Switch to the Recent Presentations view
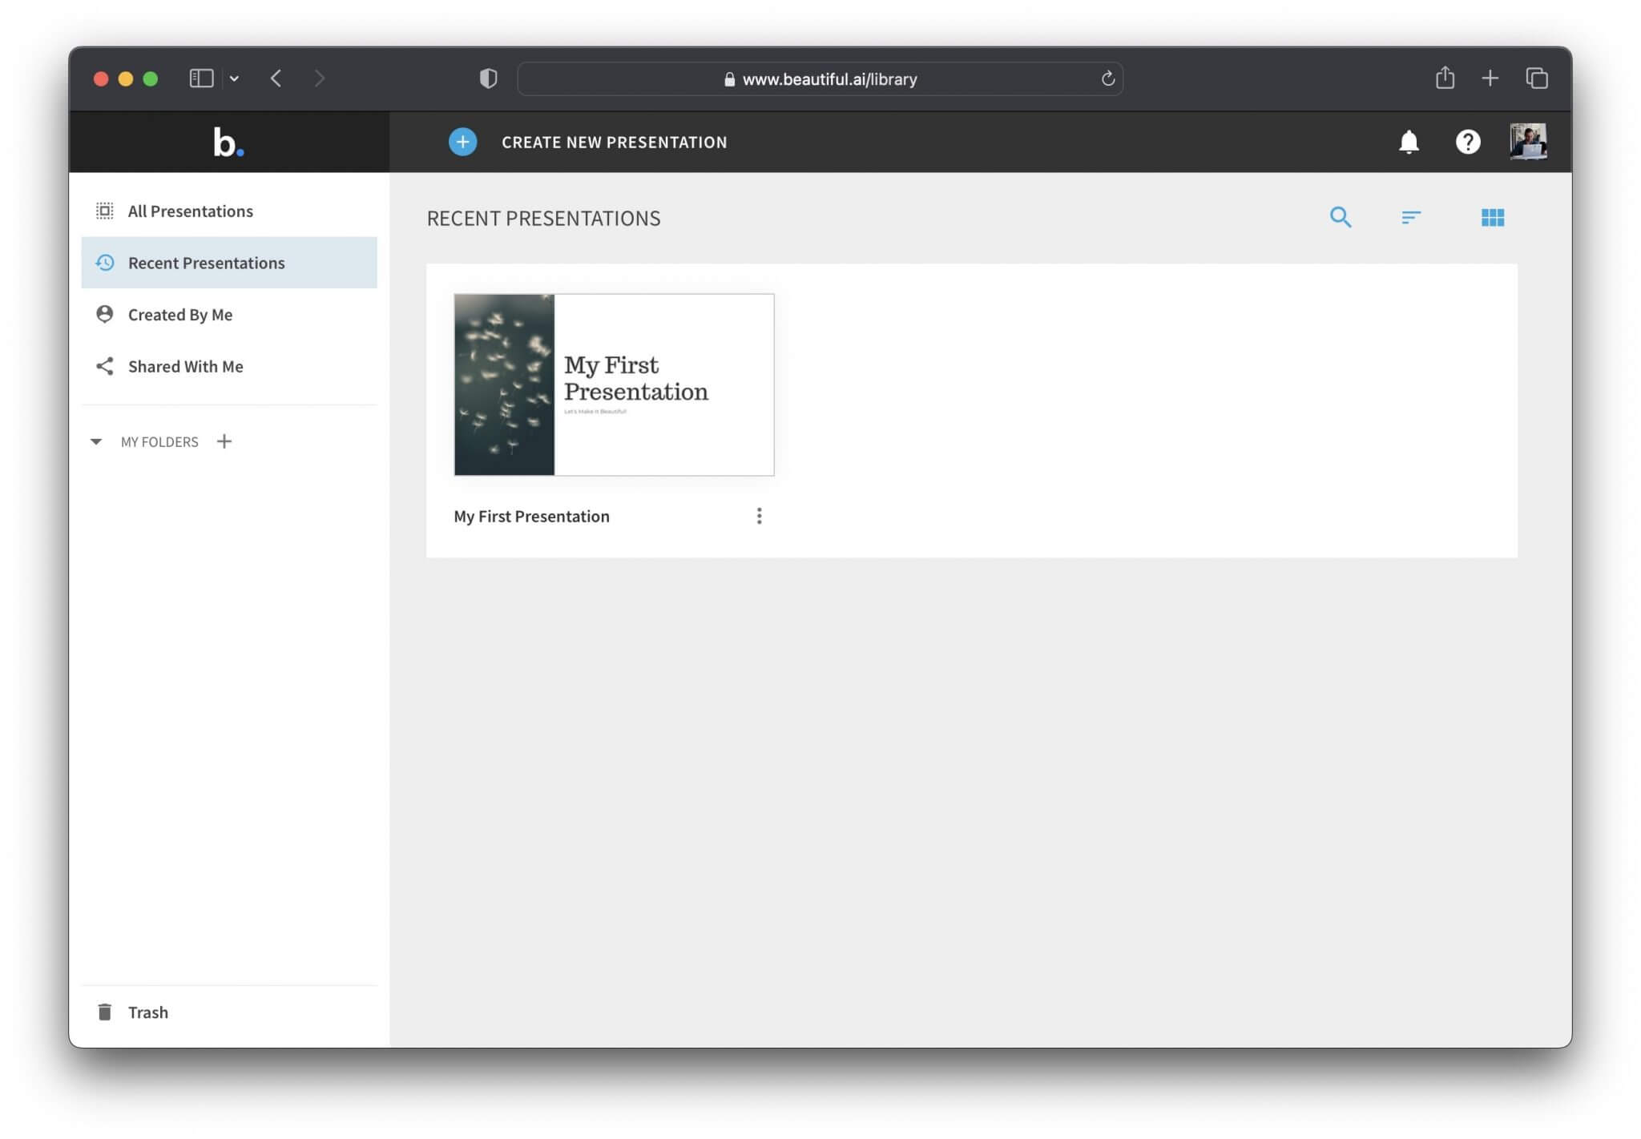 (x=206, y=263)
